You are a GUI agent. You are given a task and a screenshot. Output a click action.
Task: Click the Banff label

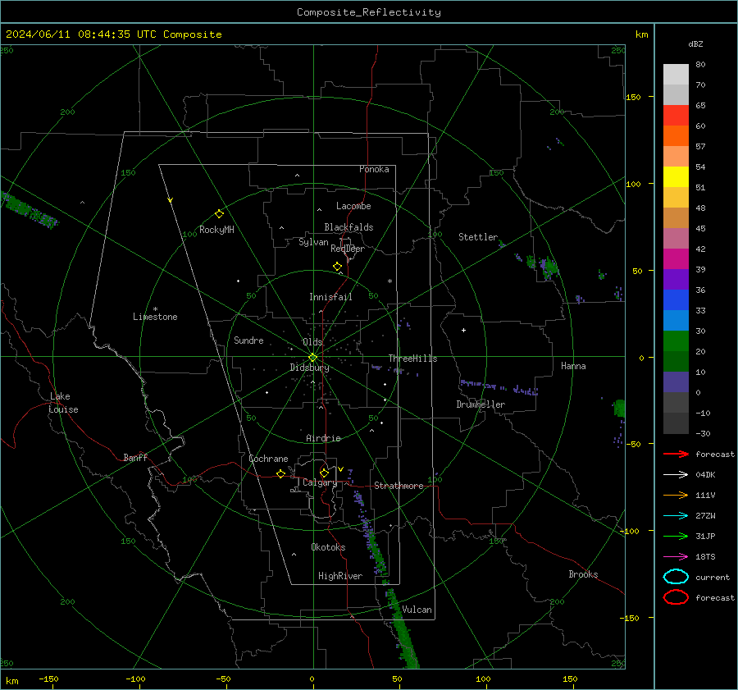tap(135, 458)
